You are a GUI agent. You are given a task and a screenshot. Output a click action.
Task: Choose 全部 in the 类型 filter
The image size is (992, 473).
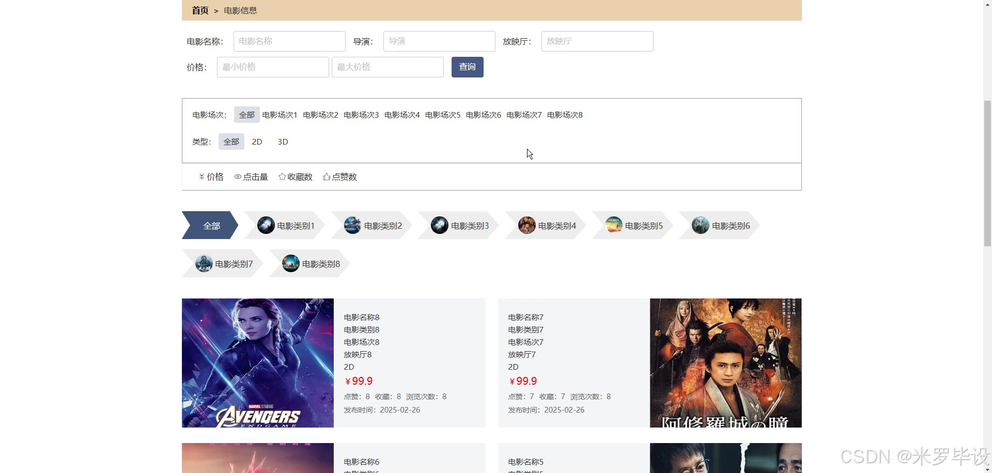(231, 141)
